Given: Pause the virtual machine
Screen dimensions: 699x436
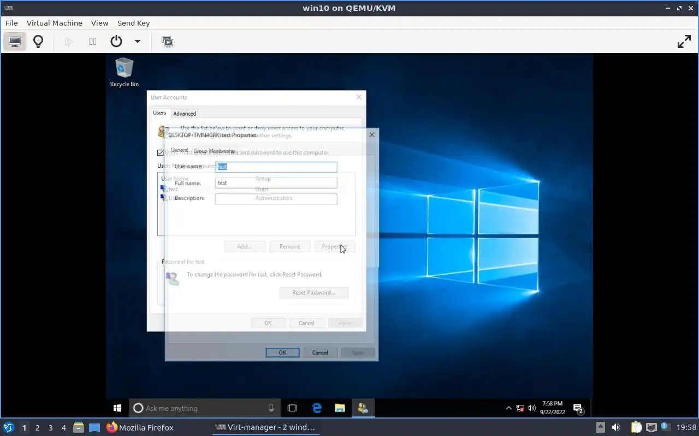Looking at the screenshot, I should pyautogui.click(x=93, y=41).
